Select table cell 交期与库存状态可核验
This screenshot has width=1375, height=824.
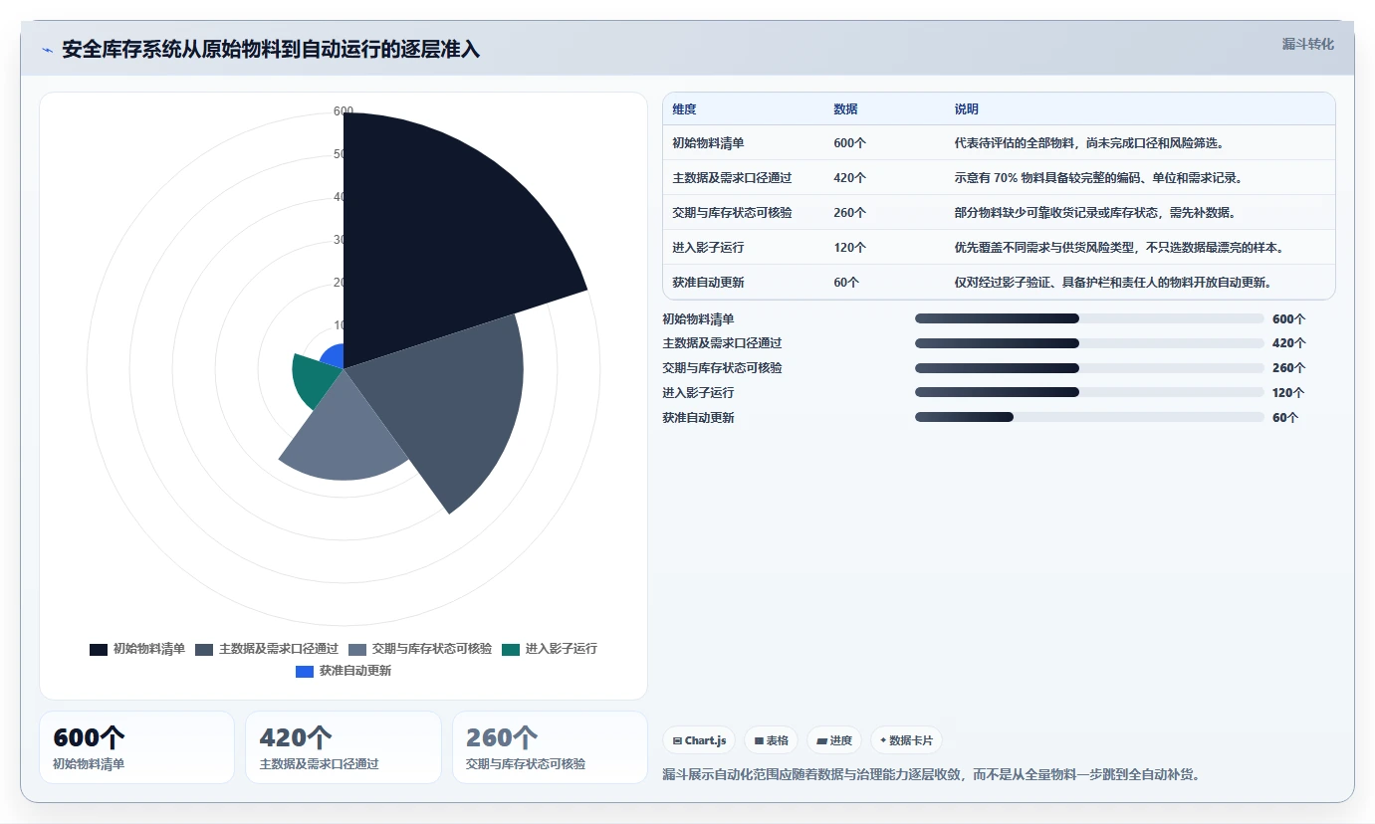732,213
